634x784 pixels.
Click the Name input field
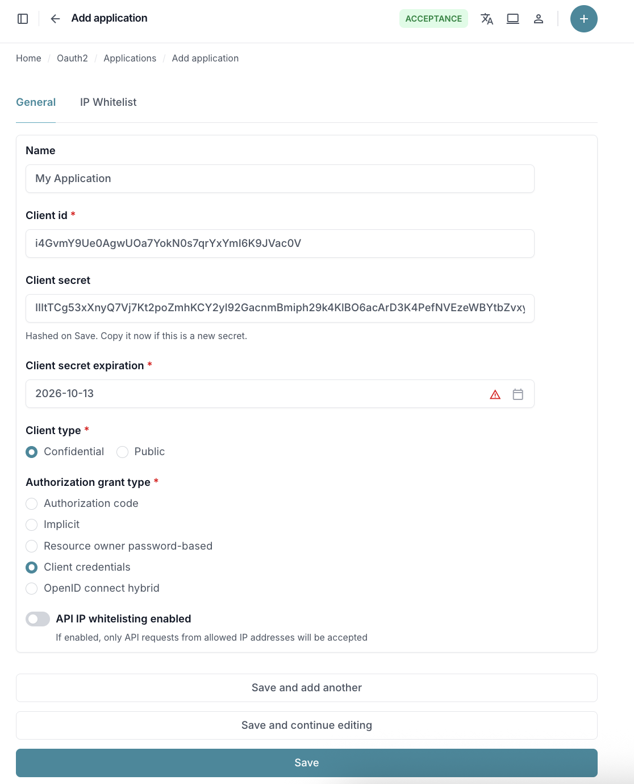280,178
